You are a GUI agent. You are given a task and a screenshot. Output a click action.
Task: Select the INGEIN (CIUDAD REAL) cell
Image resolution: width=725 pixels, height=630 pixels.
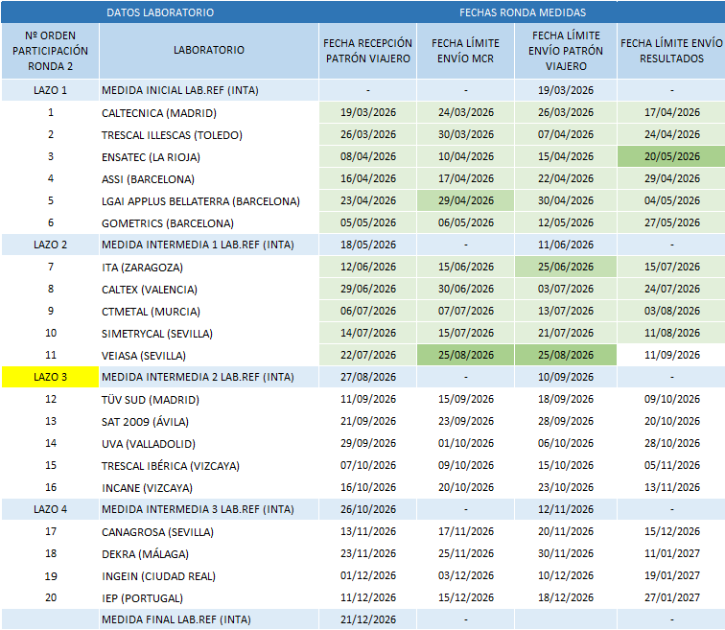209,576
